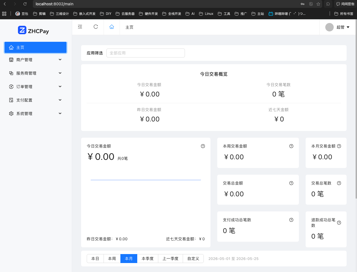Expand 支付配置 menu chevron
This screenshot has height=272, width=357.
[x=60, y=100]
